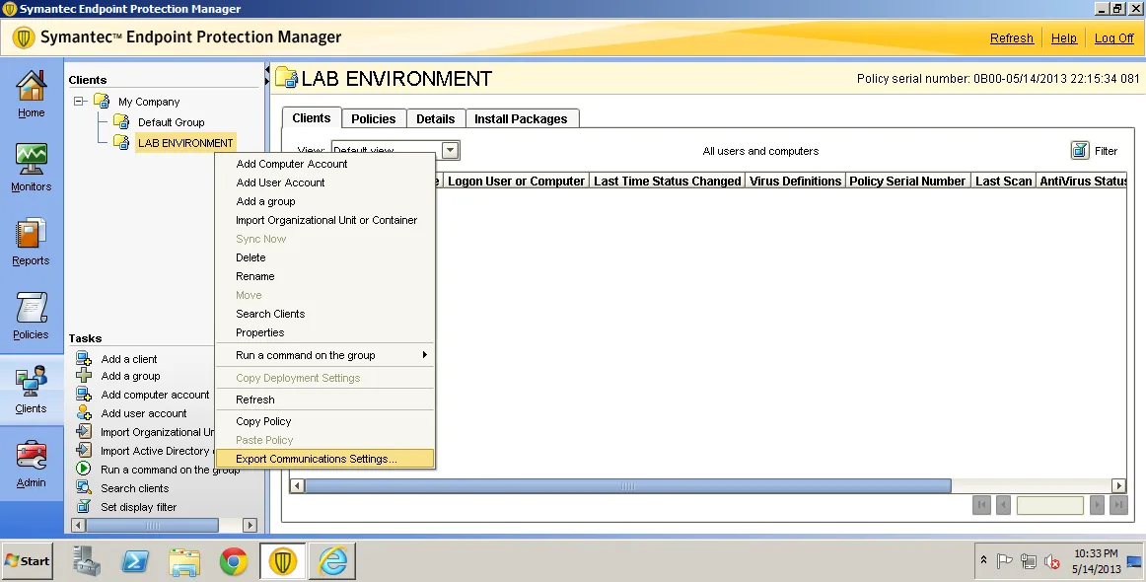
Task: Open Windows Explorer from the taskbar
Action: point(184,561)
